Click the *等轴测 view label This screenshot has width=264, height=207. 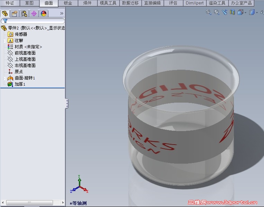click(x=78, y=203)
